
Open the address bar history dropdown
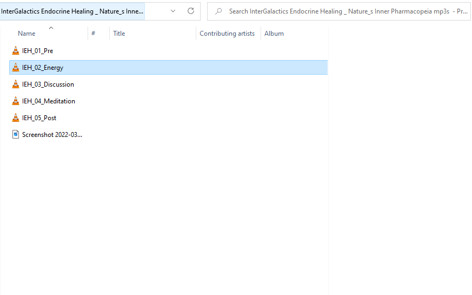point(173,11)
